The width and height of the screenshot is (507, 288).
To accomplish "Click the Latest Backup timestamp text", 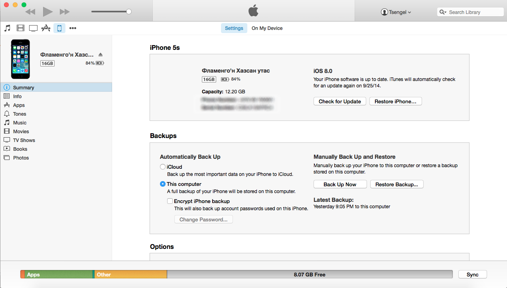I will tap(352, 207).
